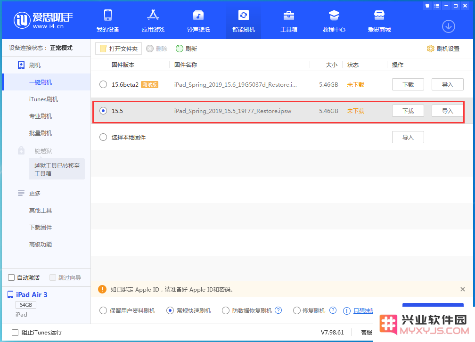Click the 刷新 refresh icon
This screenshot has height=342, width=475.
point(180,49)
